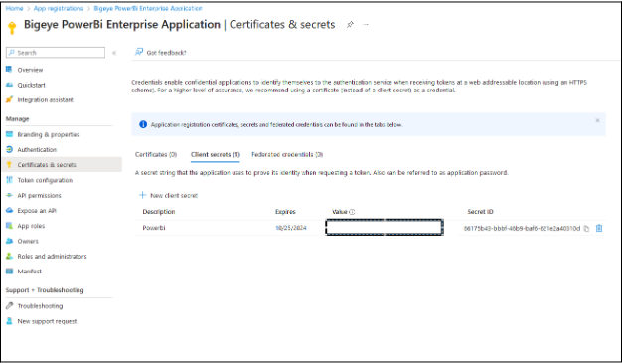Click the Secret ID column header
Screen dimensions: 622x363
(480, 211)
